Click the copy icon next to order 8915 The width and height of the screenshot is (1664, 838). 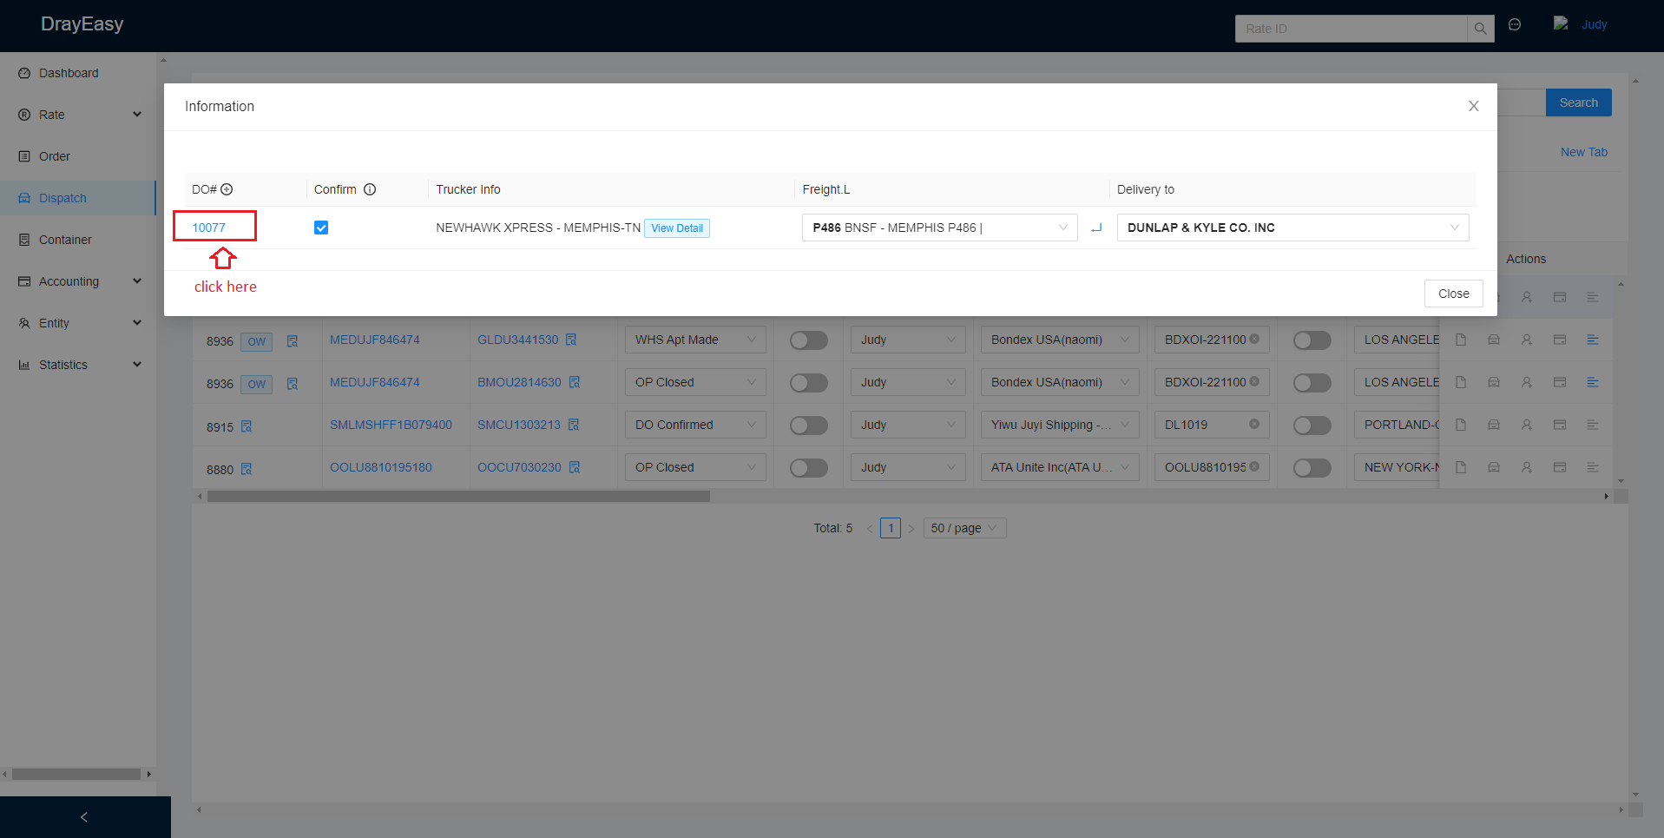coord(247,426)
